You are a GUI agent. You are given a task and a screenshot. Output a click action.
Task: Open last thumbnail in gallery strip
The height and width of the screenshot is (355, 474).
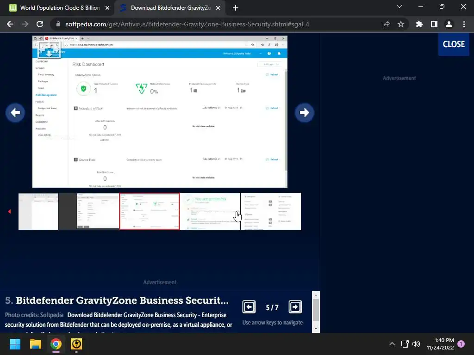(x=271, y=211)
